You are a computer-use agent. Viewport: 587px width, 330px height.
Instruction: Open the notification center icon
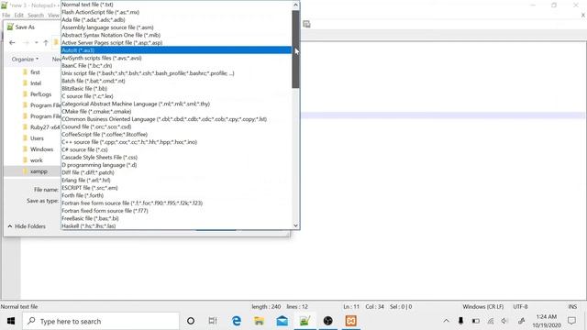click(571, 321)
